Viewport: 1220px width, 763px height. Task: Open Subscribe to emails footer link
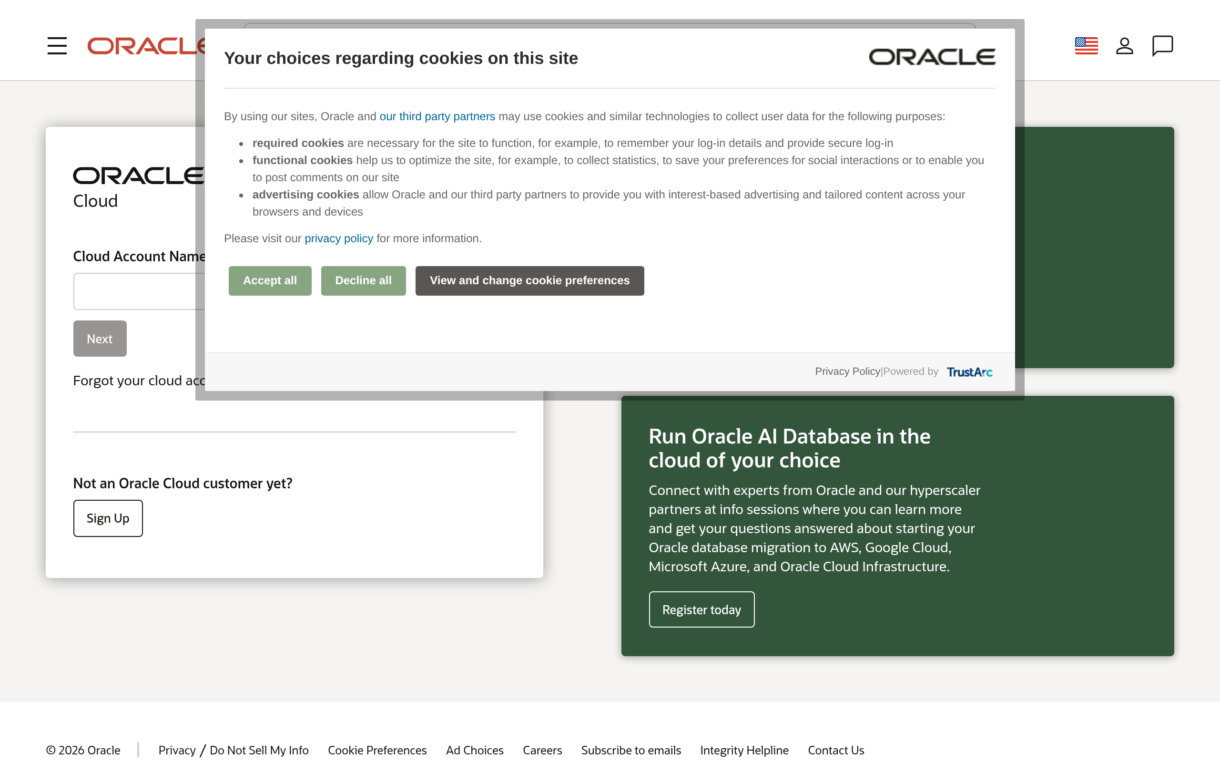[630, 751]
